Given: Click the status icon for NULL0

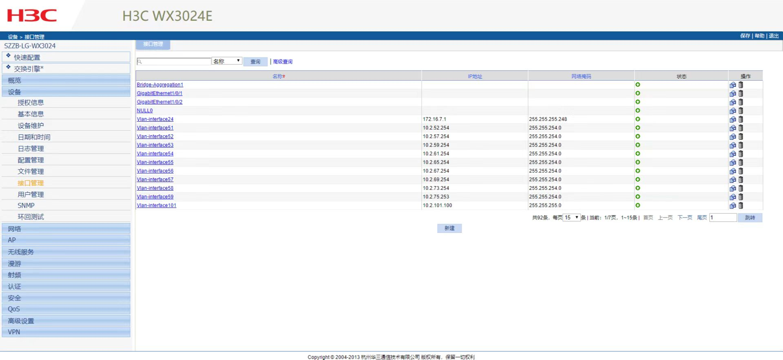Looking at the screenshot, I should (x=638, y=111).
